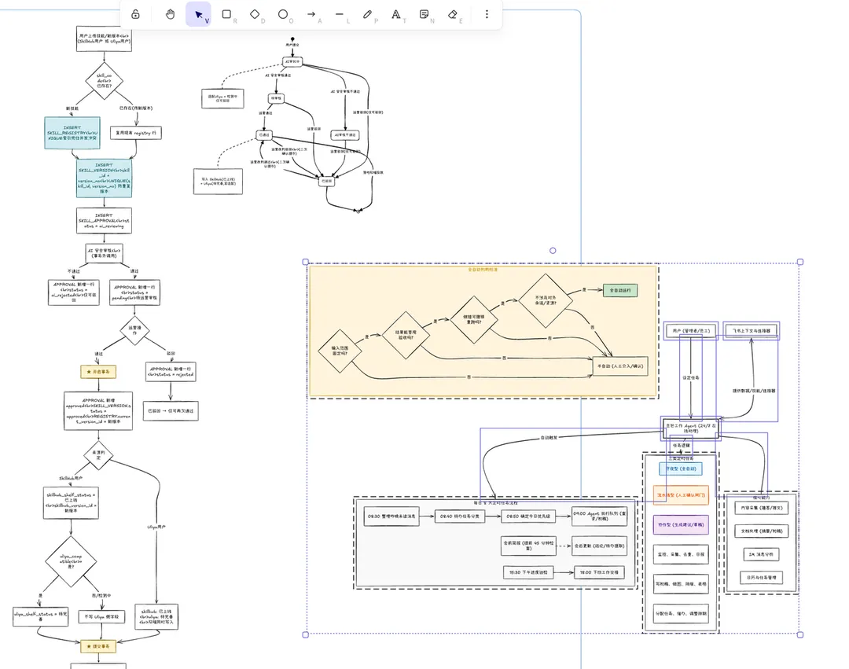Select the 18:00 下班工作交接 box

click(599, 572)
